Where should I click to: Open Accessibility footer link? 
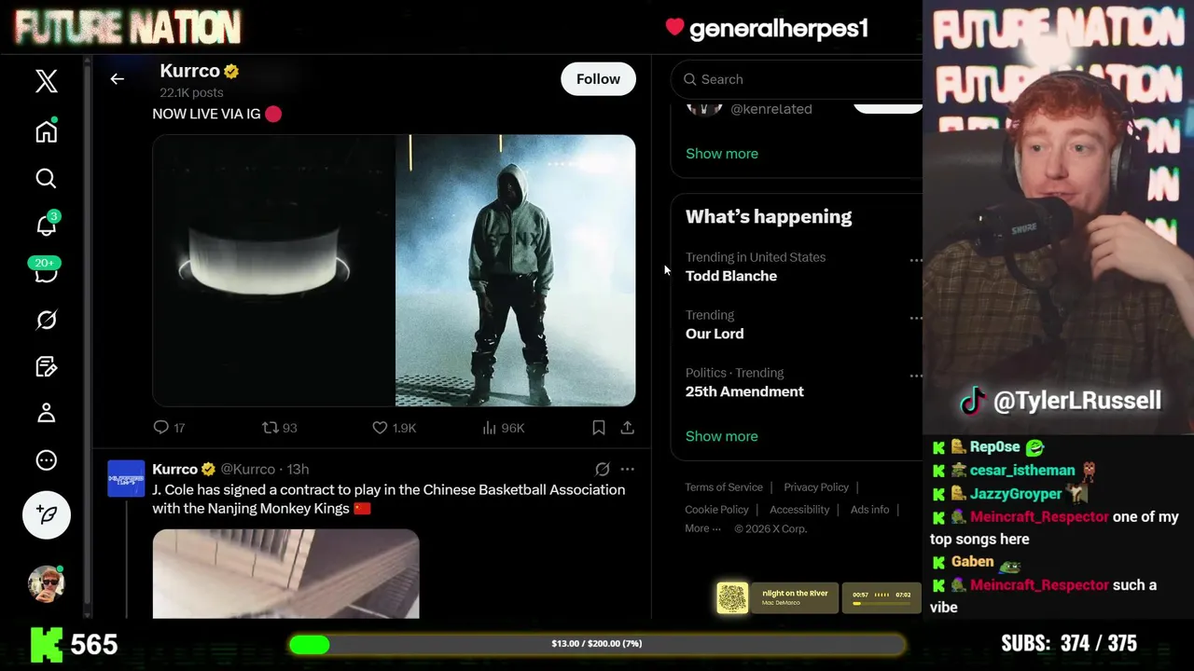[x=798, y=510]
